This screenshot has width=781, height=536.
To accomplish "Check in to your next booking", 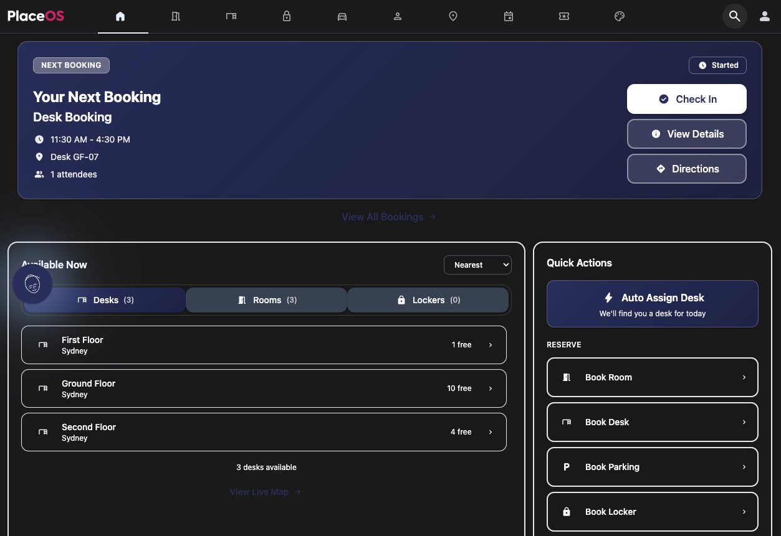I will click(686, 98).
